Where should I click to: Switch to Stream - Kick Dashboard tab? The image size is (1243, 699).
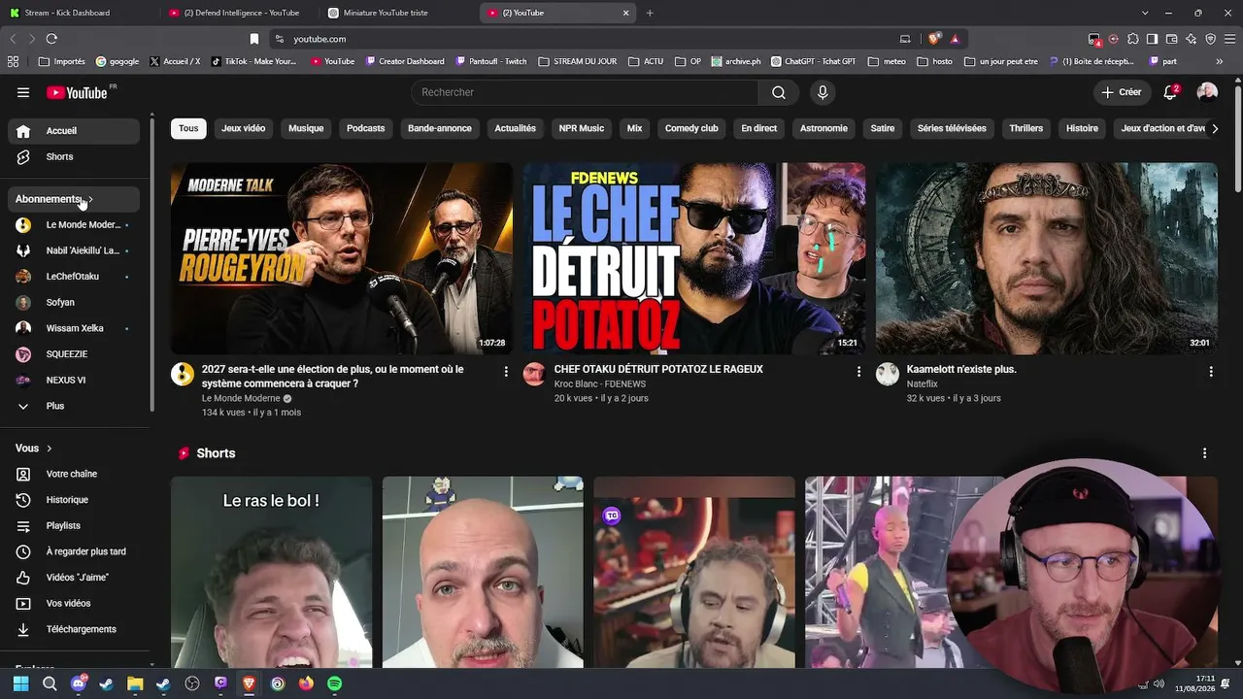tap(79, 13)
